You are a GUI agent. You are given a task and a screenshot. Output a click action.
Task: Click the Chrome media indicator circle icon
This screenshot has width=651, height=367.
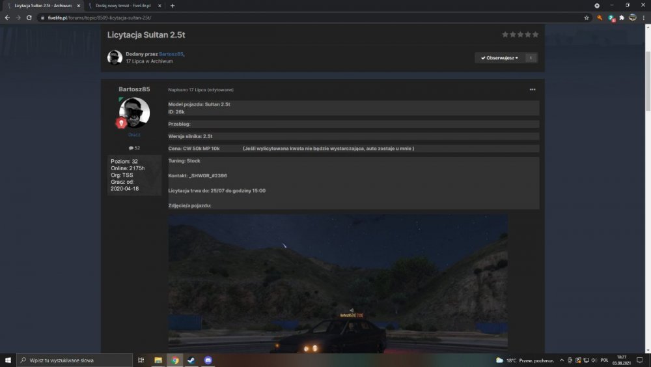(596, 6)
